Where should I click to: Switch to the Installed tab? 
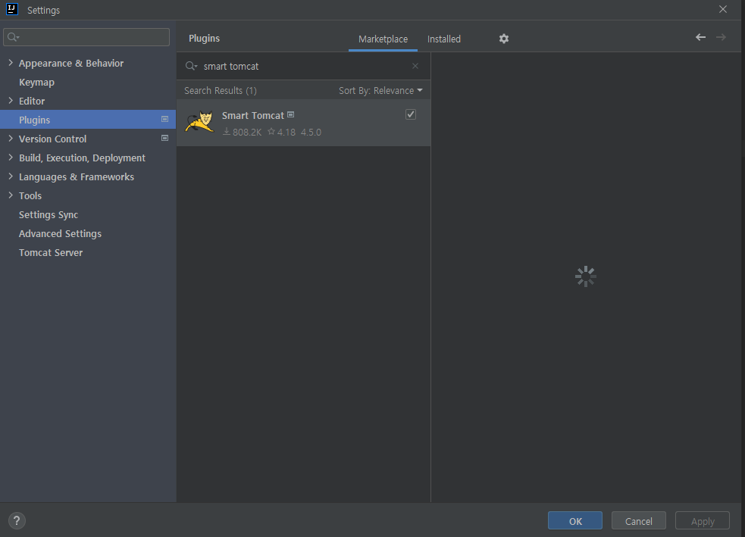pyautogui.click(x=444, y=39)
